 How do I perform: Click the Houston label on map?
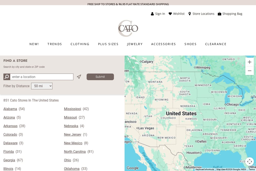[x=193, y=153]
